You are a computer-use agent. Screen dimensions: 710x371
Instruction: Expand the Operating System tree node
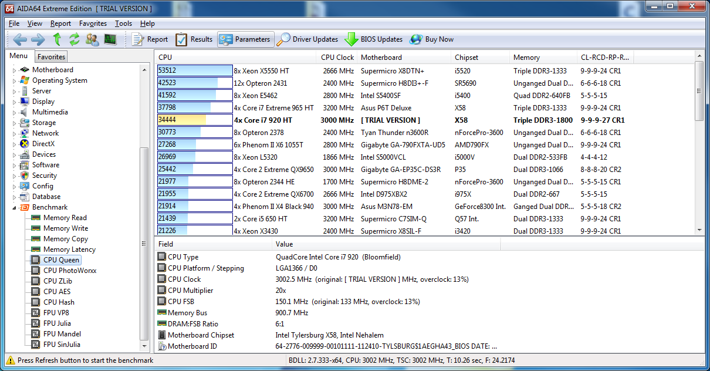click(15, 80)
